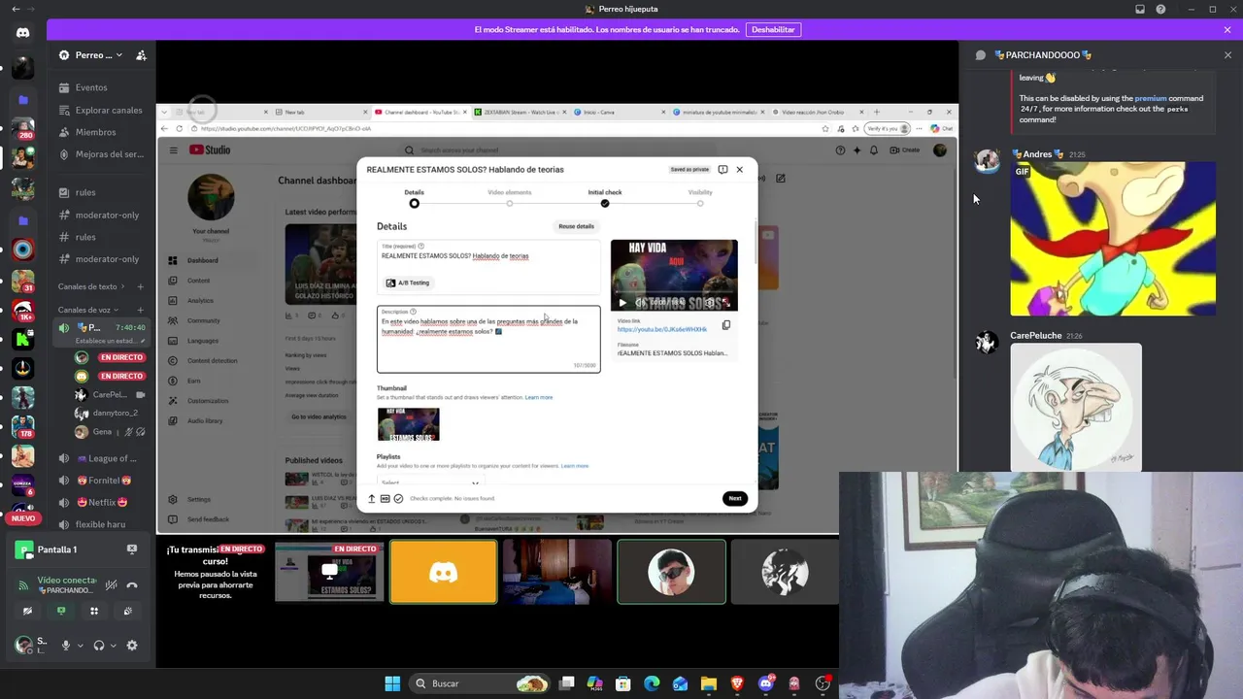Go to Visibility step
Image resolution: width=1243 pixels, height=699 pixels.
pos(700,198)
